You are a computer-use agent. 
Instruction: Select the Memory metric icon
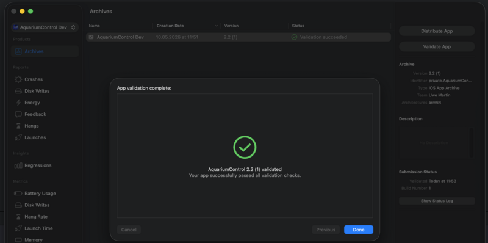pyautogui.click(x=18, y=240)
